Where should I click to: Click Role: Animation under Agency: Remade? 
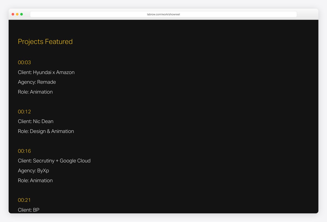click(x=35, y=92)
